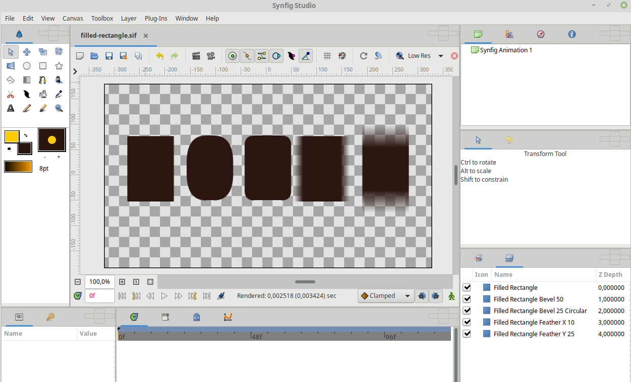Toggle radius handles display
The width and height of the screenshot is (631, 382).
click(x=276, y=56)
